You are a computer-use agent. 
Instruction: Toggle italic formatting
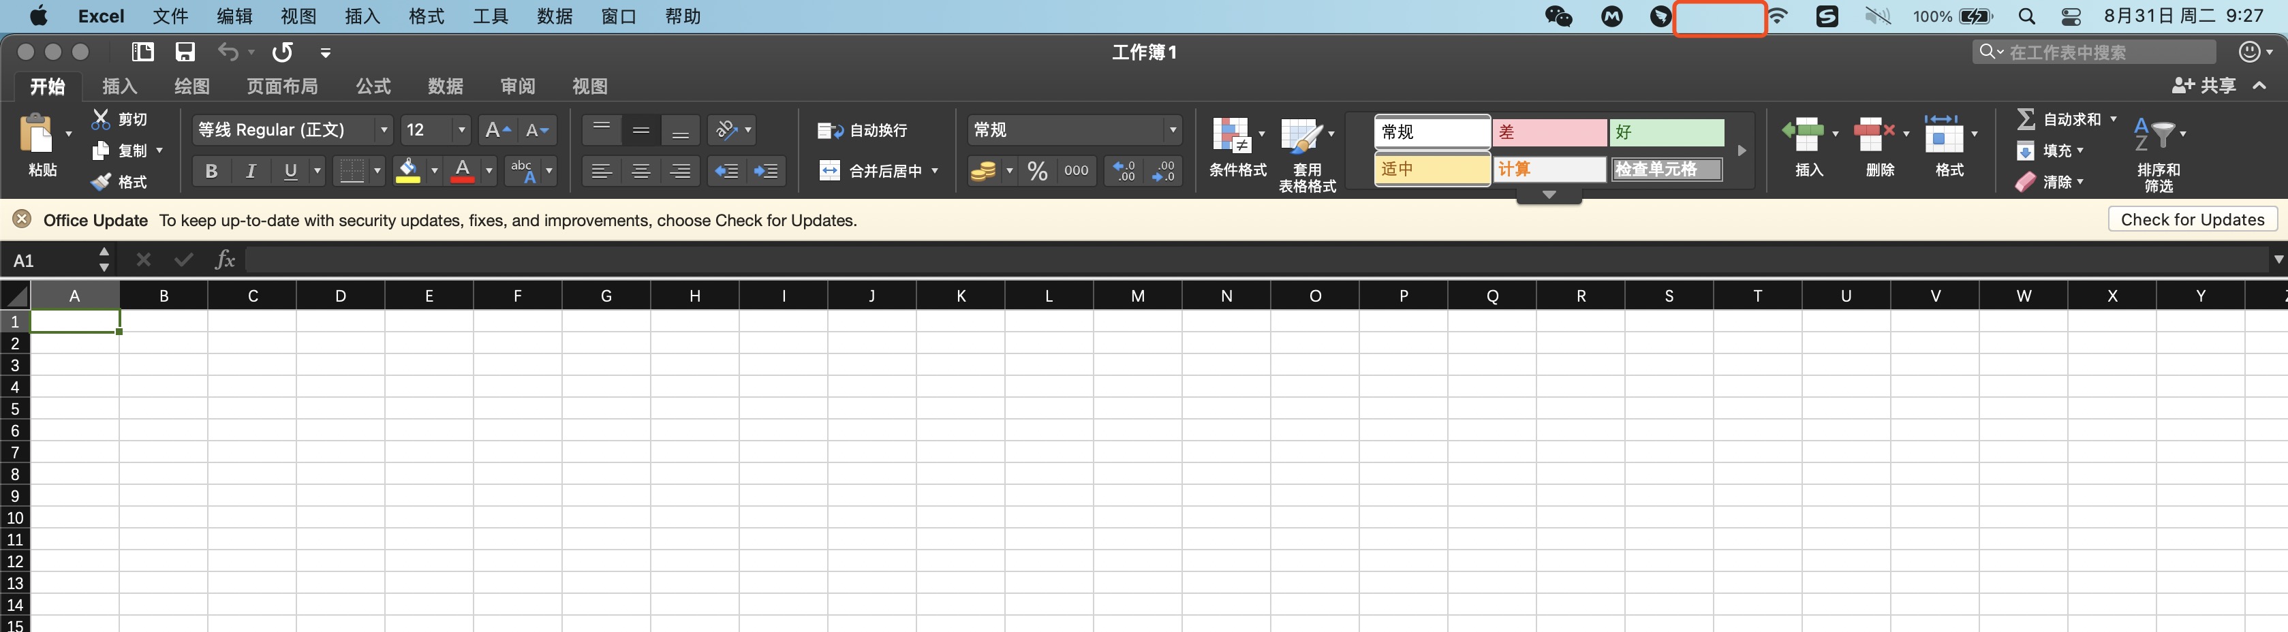[251, 170]
